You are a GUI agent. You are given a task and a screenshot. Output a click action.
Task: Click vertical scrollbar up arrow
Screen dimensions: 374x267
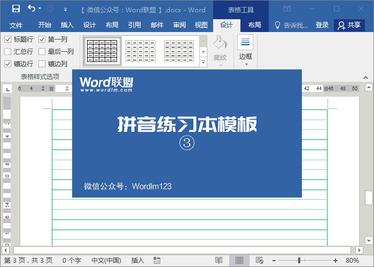369,88
